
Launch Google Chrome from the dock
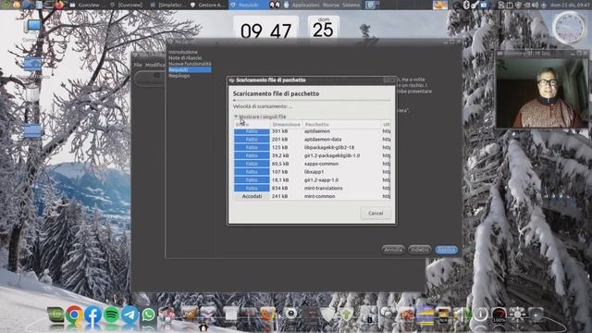tap(74, 314)
